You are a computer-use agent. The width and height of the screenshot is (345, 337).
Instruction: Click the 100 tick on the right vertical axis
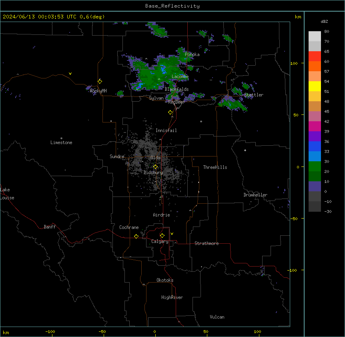294,63
